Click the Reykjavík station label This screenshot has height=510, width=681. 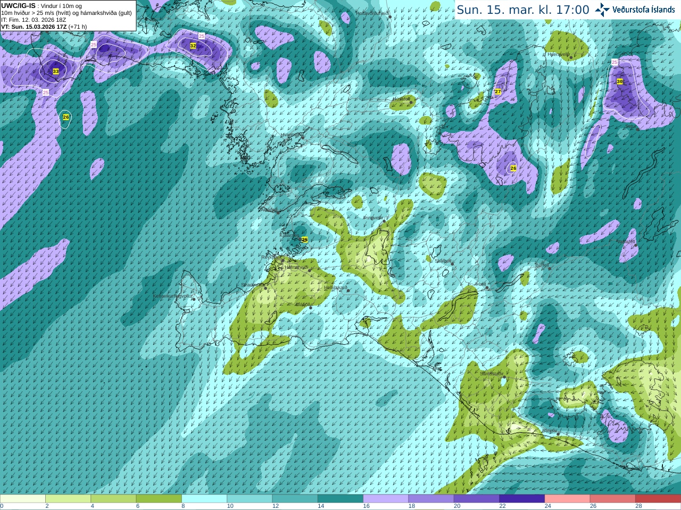point(271,257)
